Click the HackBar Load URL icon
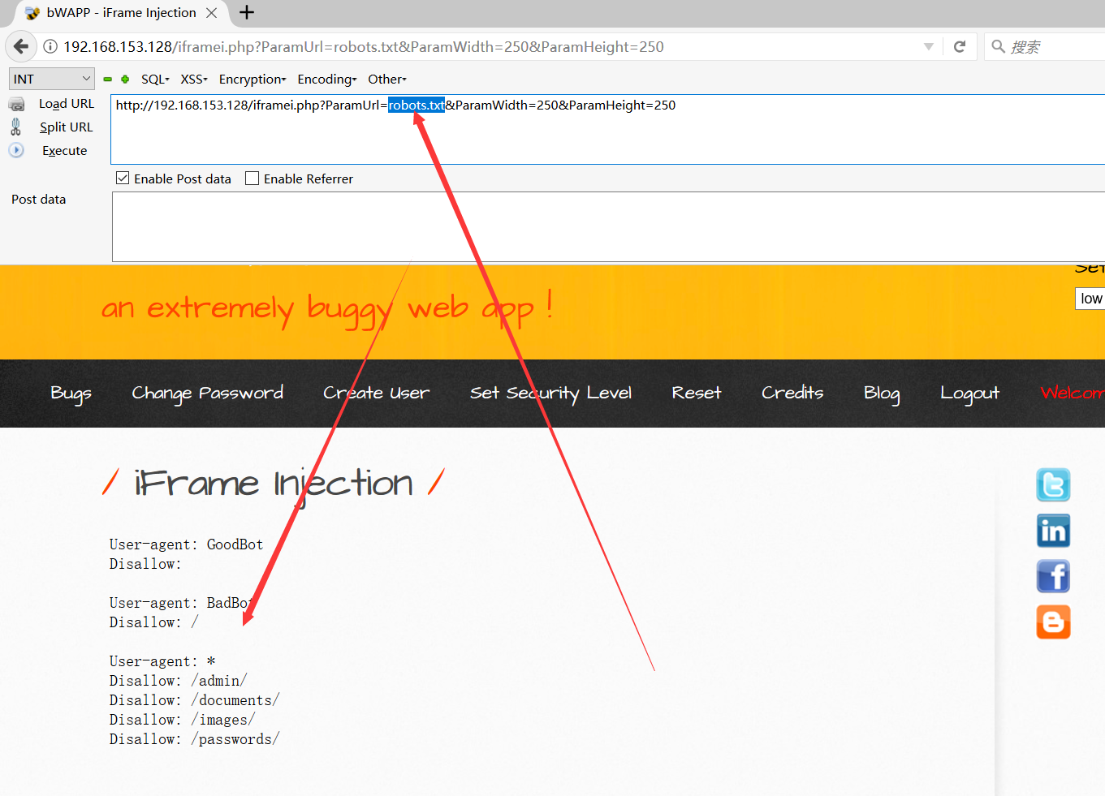Image resolution: width=1105 pixels, height=796 pixels. (16, 104)
